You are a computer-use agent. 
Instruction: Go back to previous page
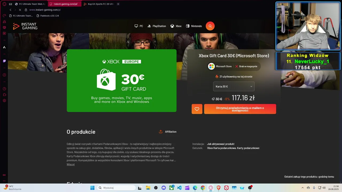(x=11, y=10)
